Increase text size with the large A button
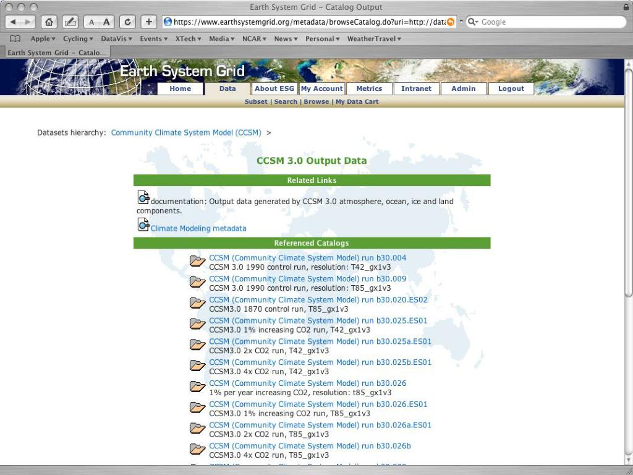This screenshot has height=475, width=633. (106, 22)
